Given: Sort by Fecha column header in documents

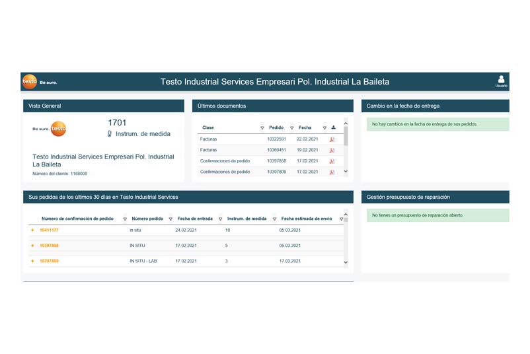Looking at the screenshot, I should point(305,127).
